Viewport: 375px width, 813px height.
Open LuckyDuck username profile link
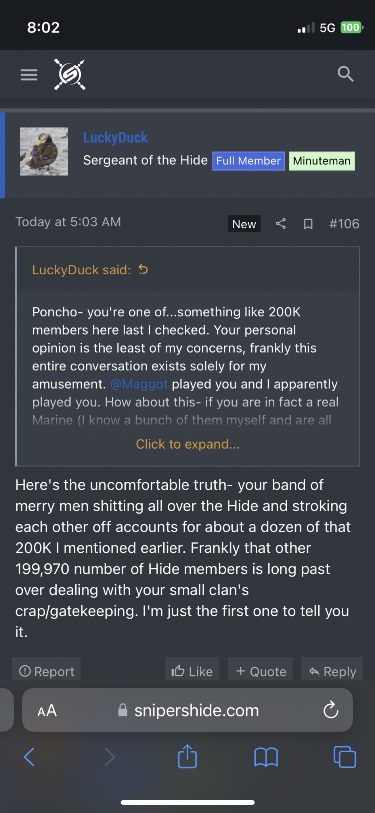click(x=115, y=138)
